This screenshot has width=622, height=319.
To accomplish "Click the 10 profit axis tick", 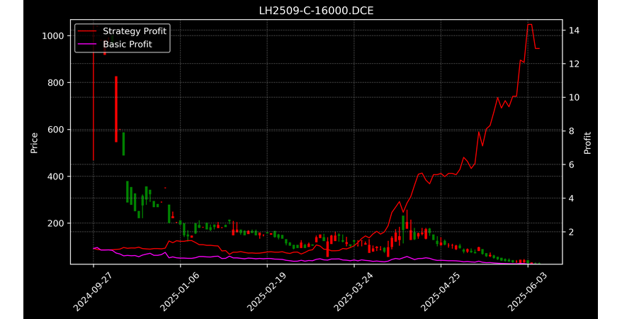I will click(574, 97).
